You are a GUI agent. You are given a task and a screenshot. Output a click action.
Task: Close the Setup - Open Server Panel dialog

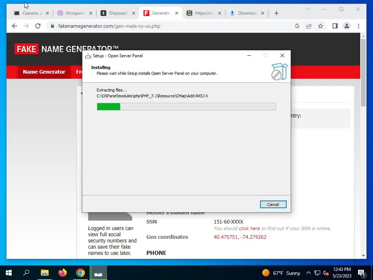point(282,55)
